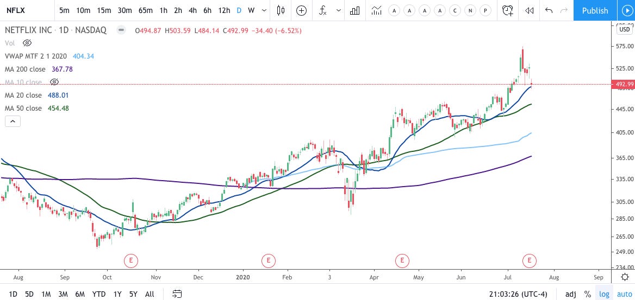
Task: Create an alert with the alarm clock icon
Action: click(x=508, y=10)
